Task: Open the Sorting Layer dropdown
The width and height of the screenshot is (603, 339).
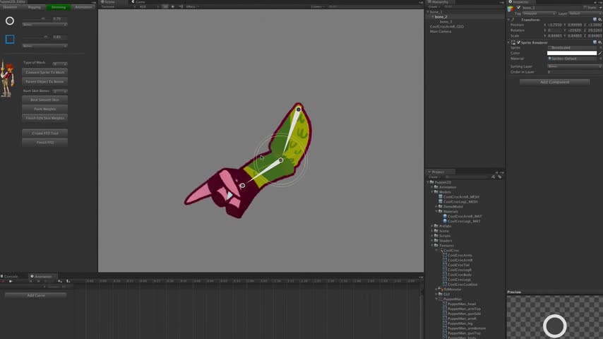Action: tap(575, 66)
